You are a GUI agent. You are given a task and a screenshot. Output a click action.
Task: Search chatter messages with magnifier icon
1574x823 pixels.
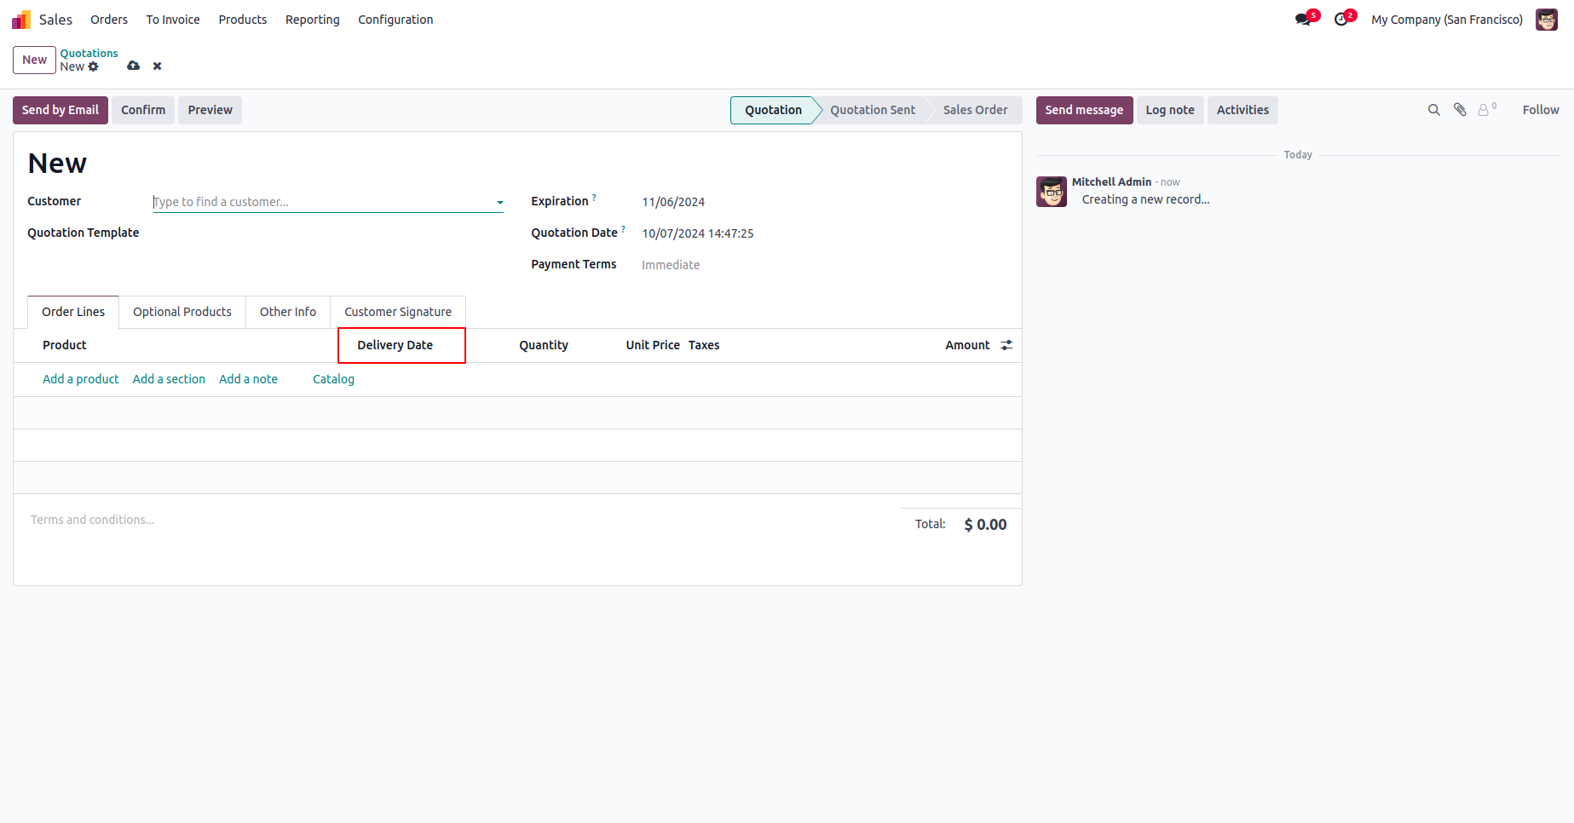coord(1434,110)
